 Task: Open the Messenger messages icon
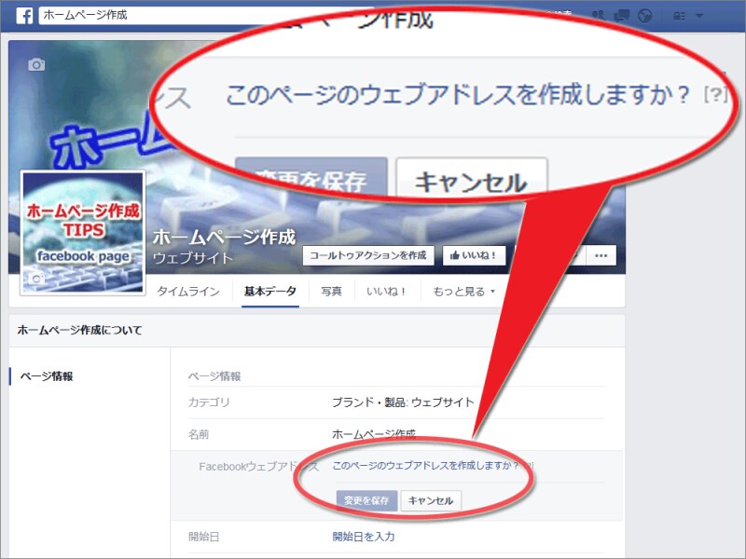[622, 15]
